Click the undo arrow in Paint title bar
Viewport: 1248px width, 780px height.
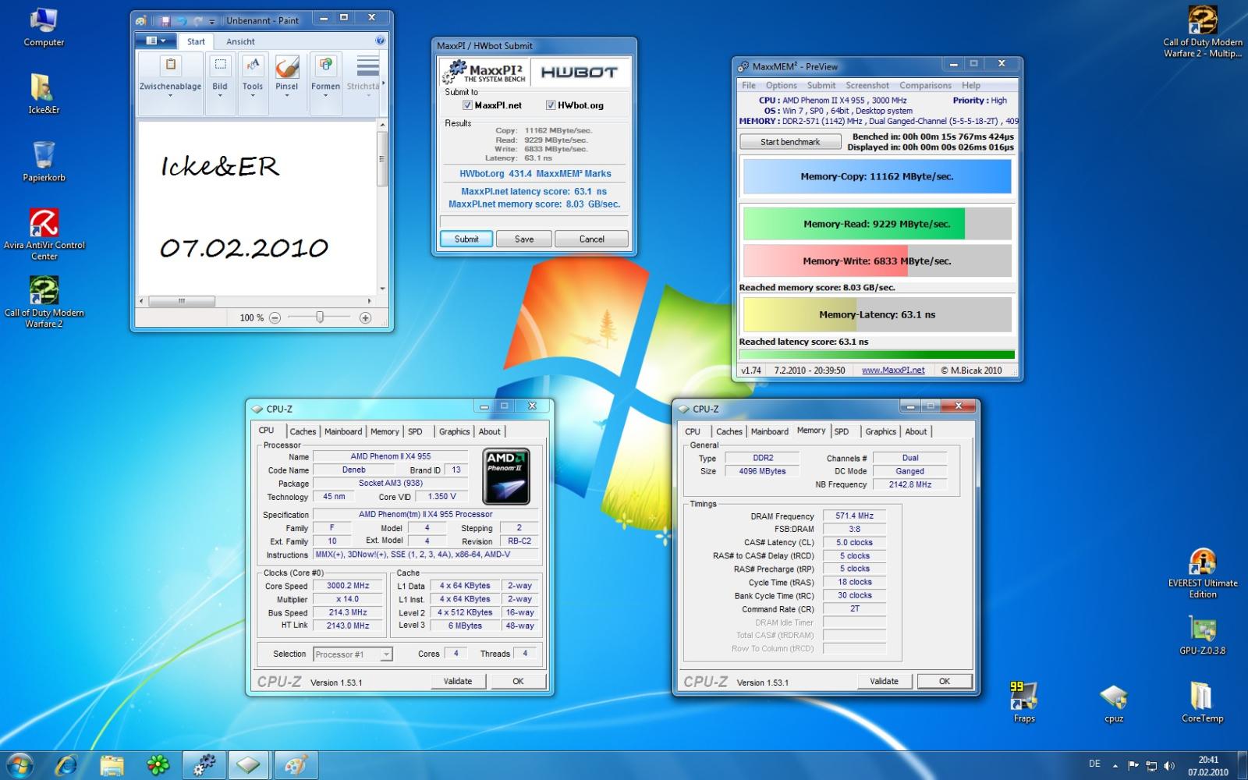tap(181, 20)
